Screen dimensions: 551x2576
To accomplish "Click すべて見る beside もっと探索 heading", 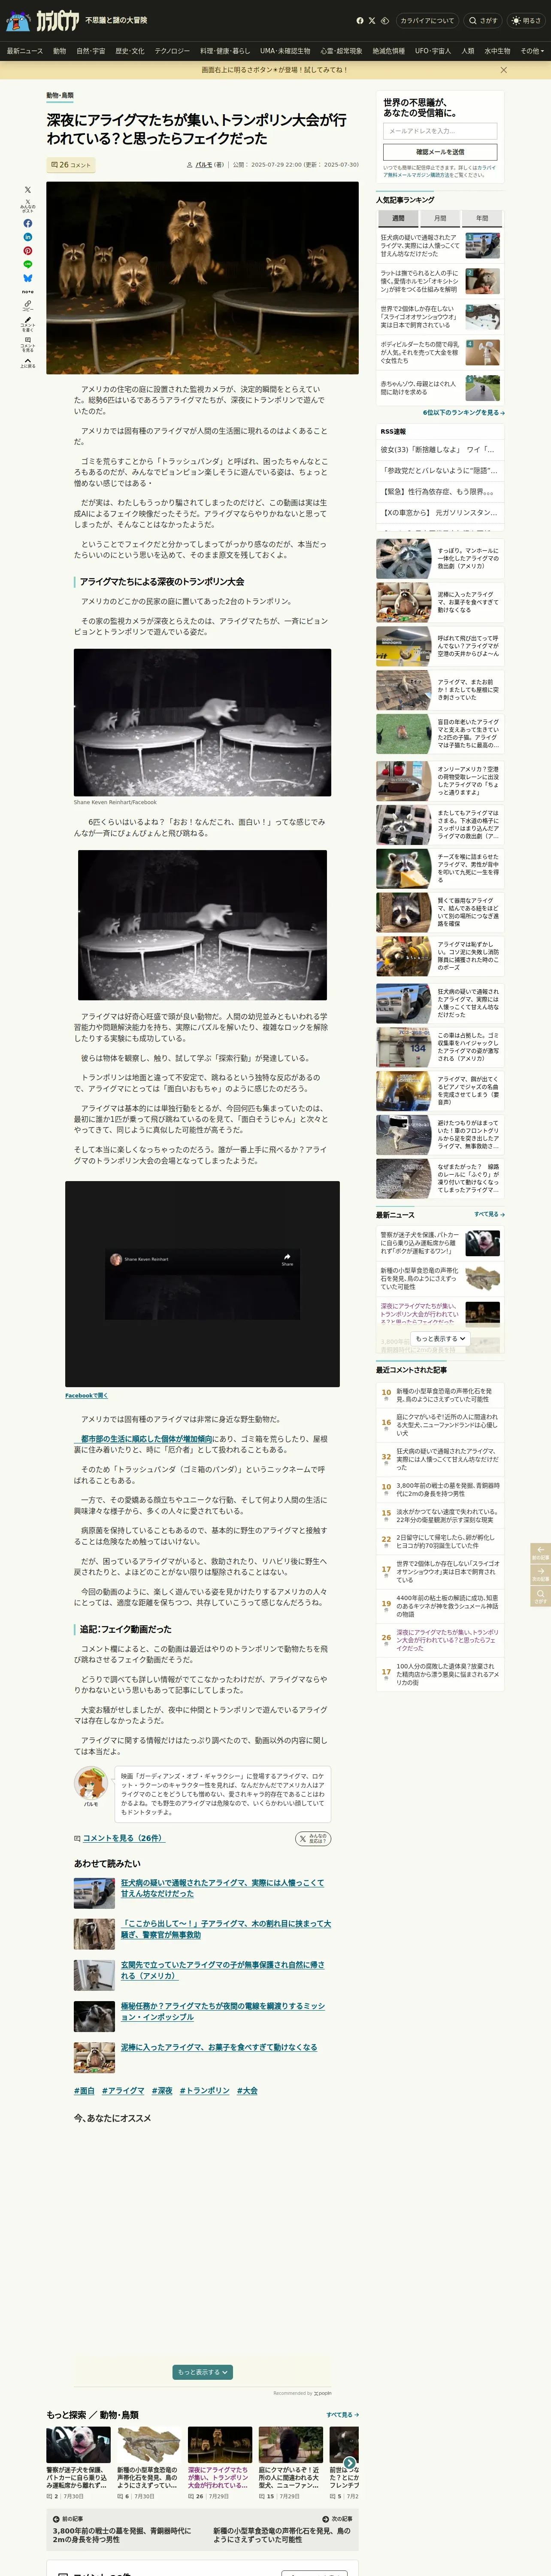I will pos(342,2414).
